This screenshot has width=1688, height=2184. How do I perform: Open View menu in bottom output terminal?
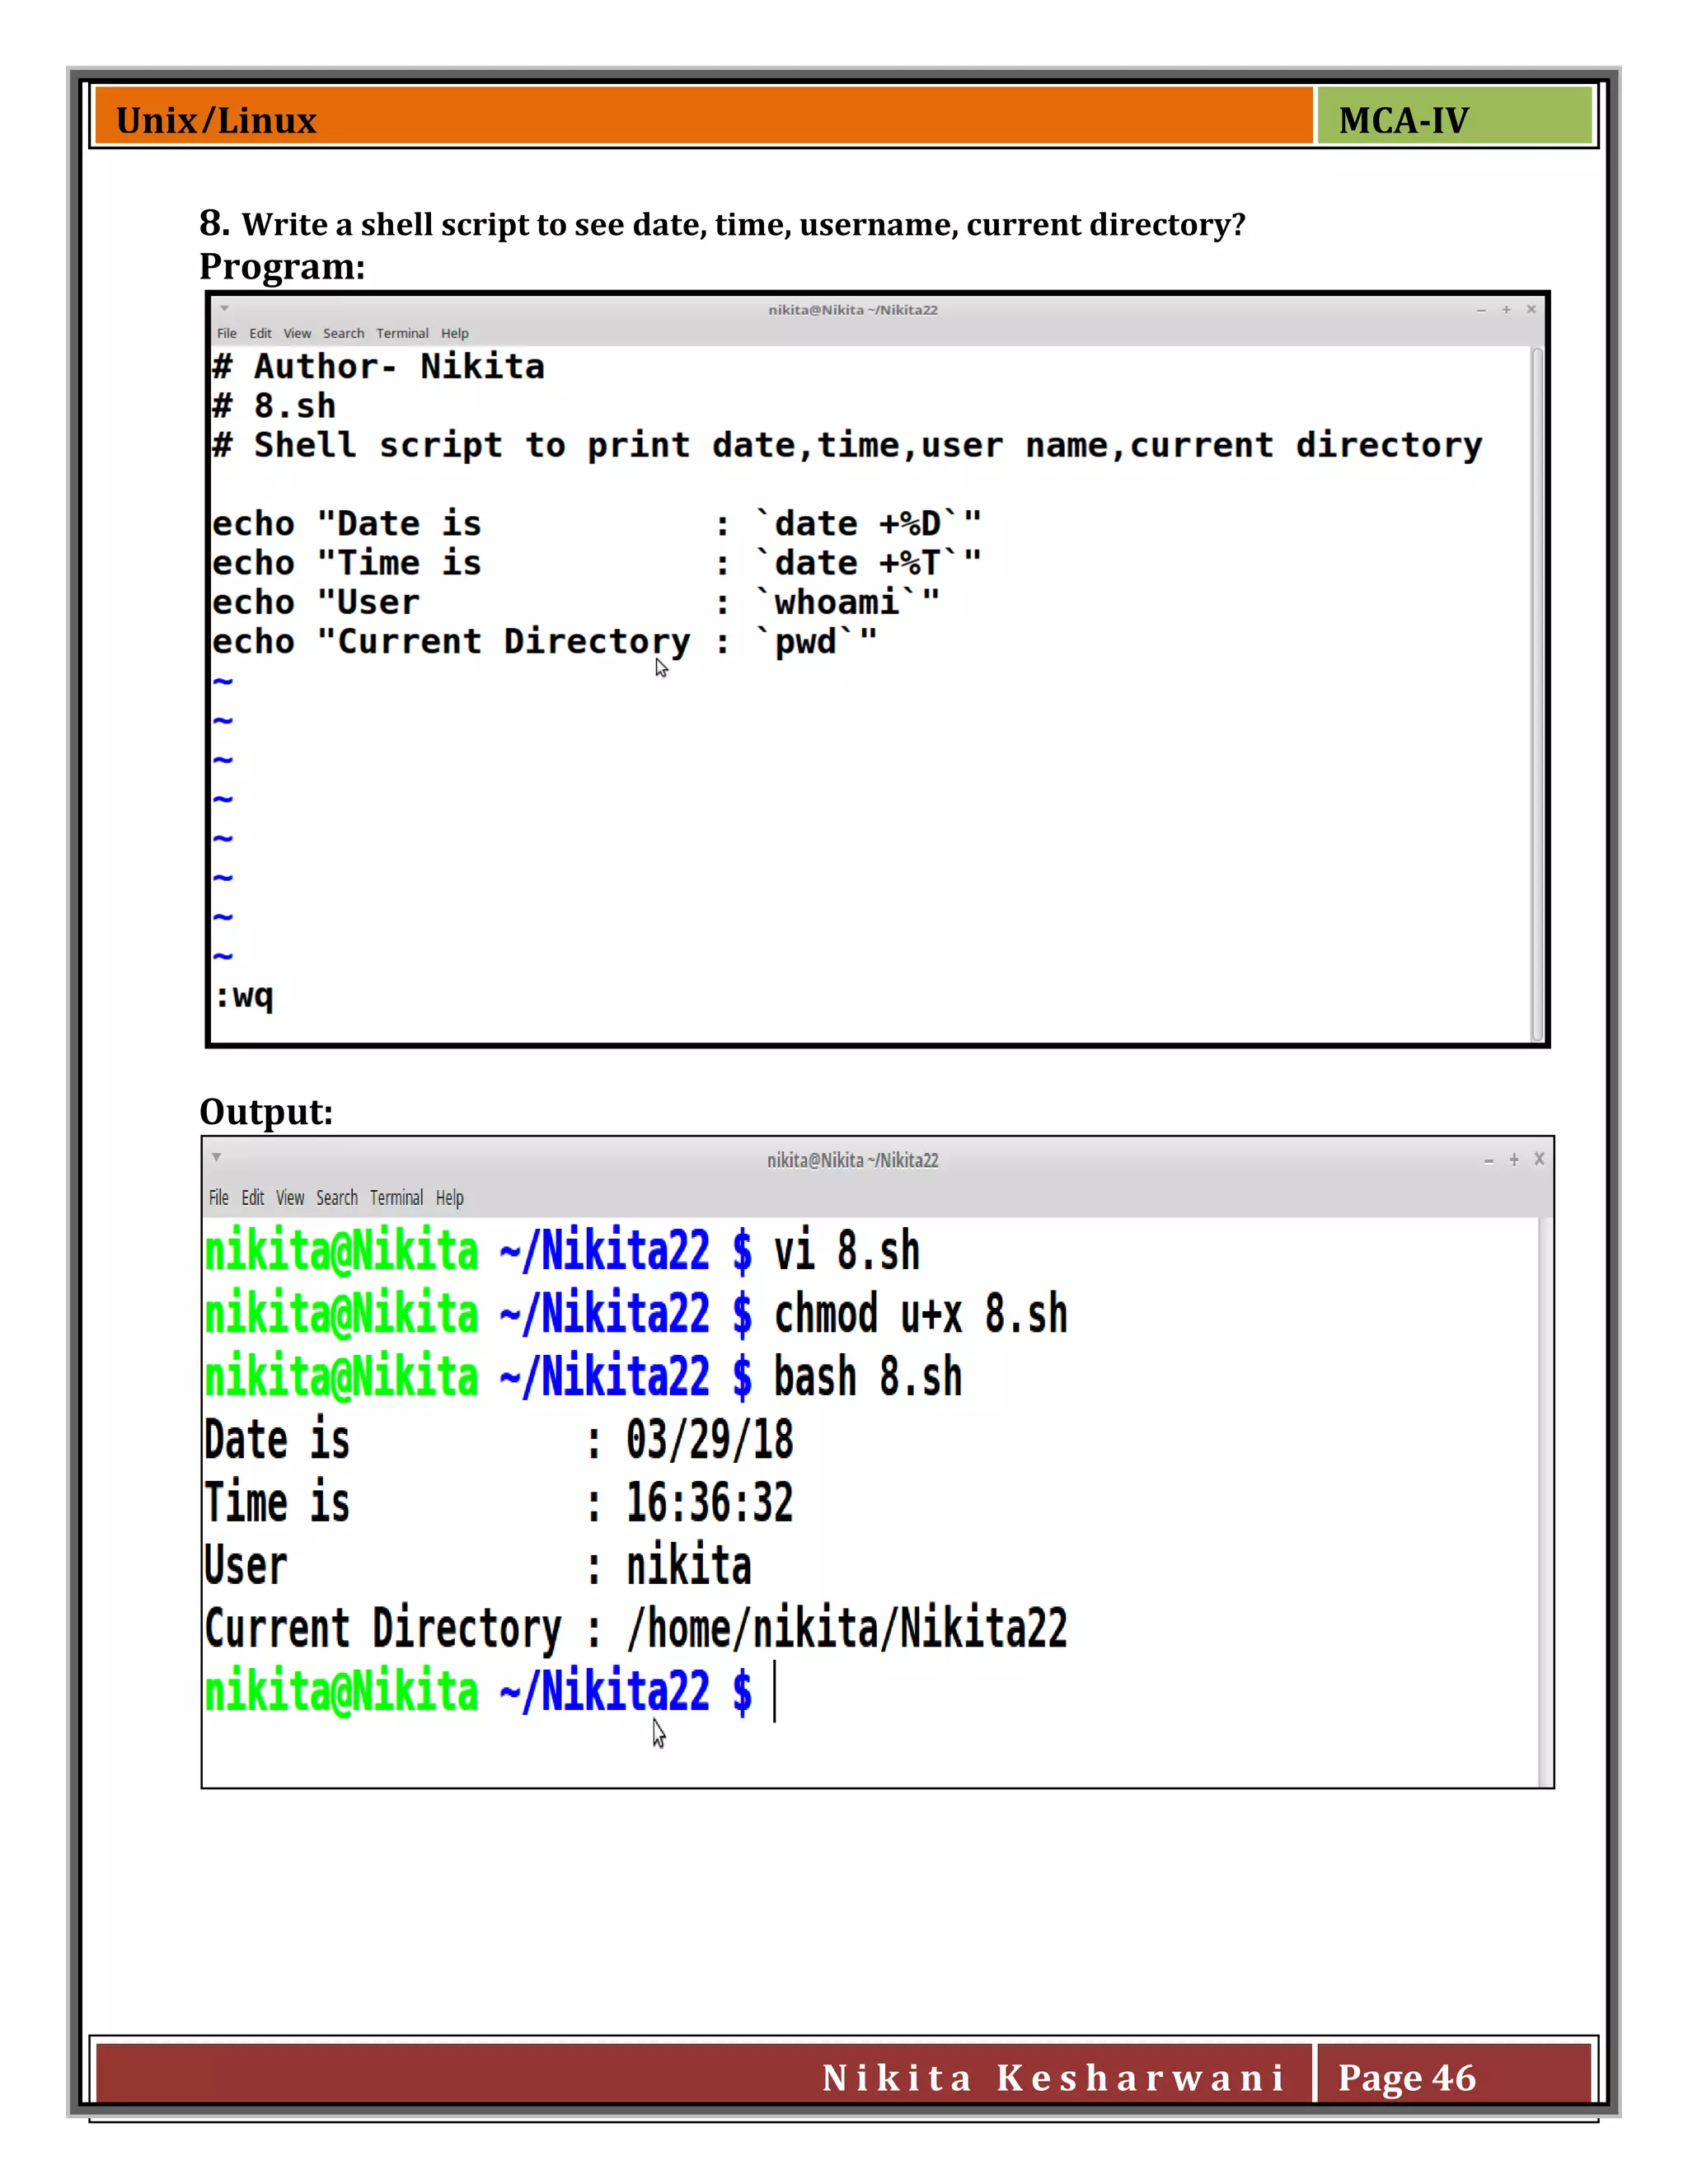click(290, 1197)
